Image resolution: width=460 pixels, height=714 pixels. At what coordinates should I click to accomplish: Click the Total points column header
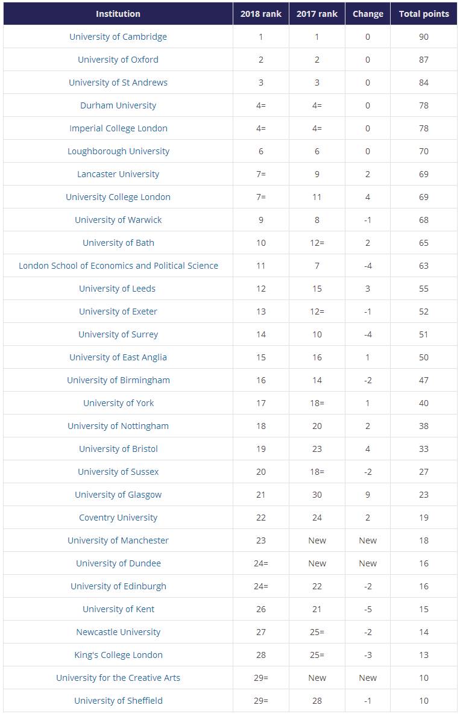(x=424, y=14)
